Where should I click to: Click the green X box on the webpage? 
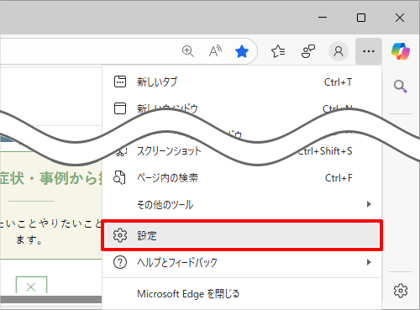pyautogui.click(x=31, y=286)
